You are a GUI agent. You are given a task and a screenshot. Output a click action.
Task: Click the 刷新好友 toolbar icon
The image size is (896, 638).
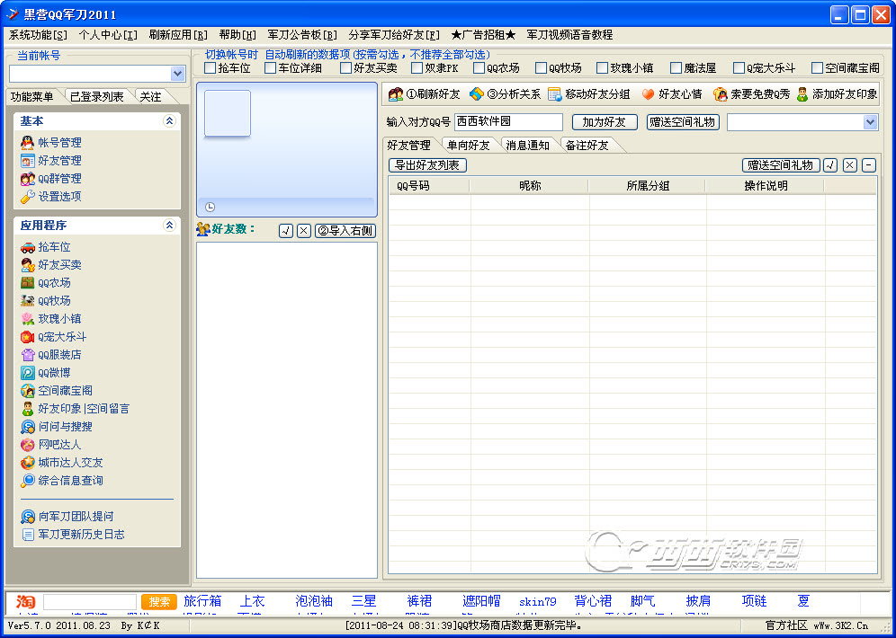point(396,94)
